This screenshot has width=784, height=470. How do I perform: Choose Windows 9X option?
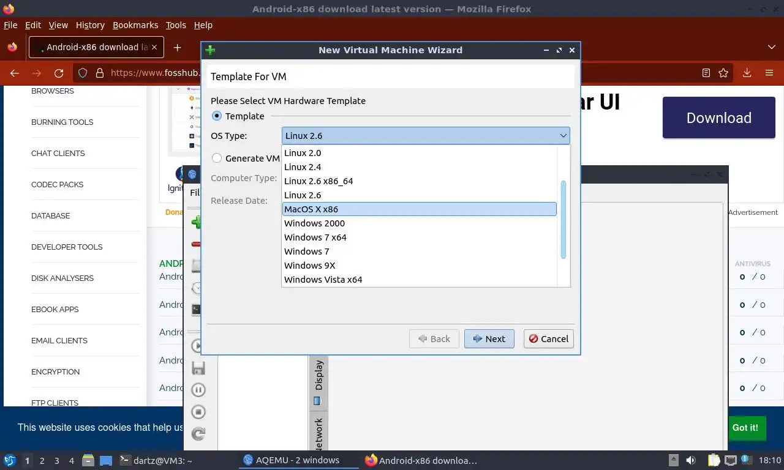click(420, 266)
